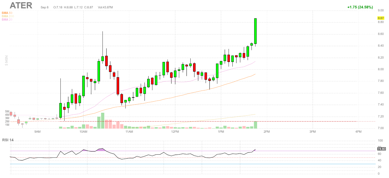Click the ATER ticker symbol
This screenshot has width=389, height=178.
tap(21, 6)
